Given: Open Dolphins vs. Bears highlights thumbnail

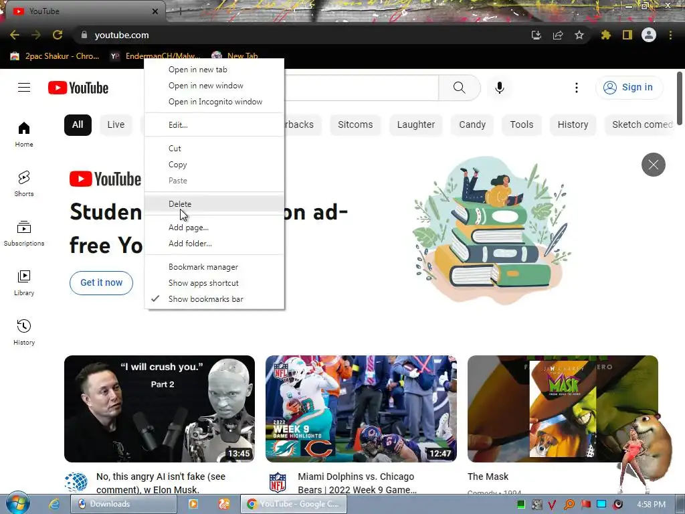Looking at the screenshot, I should click(x=361, y=409).
